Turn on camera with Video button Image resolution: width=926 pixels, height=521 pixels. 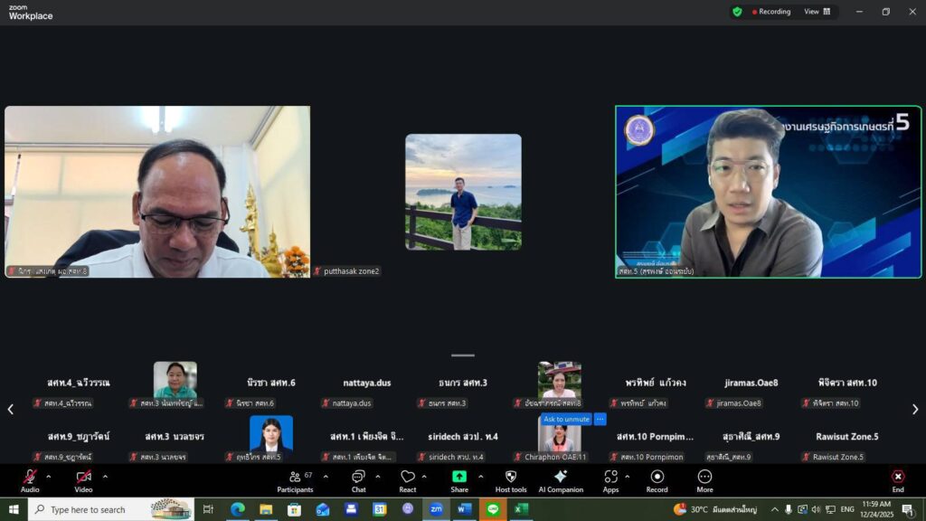[83, 479]
